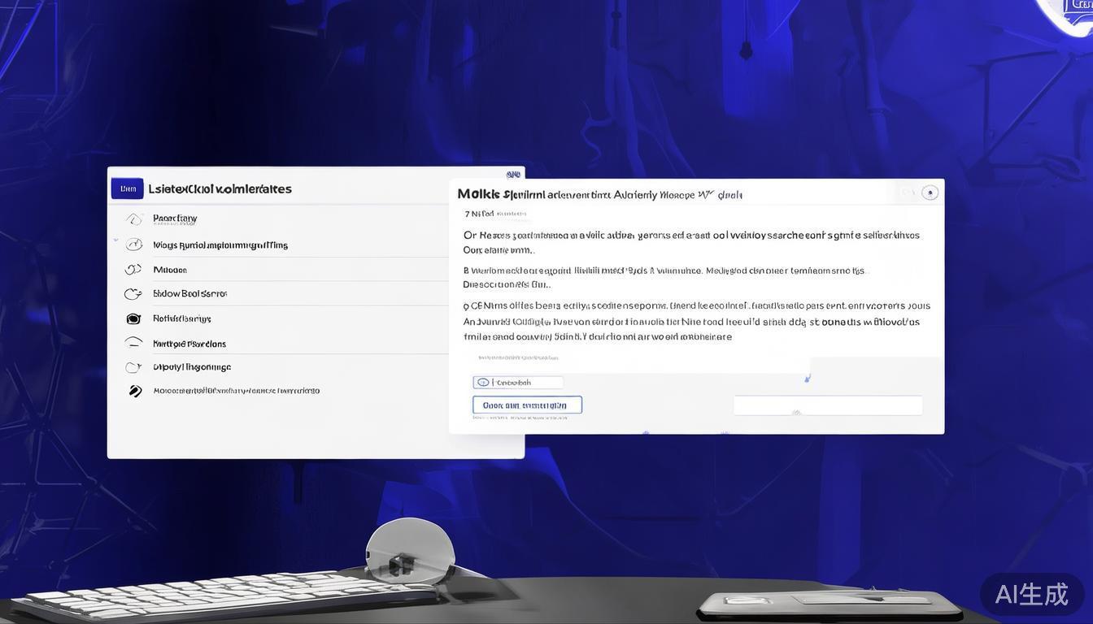
Task: Click the '7 Nifad' subtitle under the panel title
Action: (x=480, y=214)
